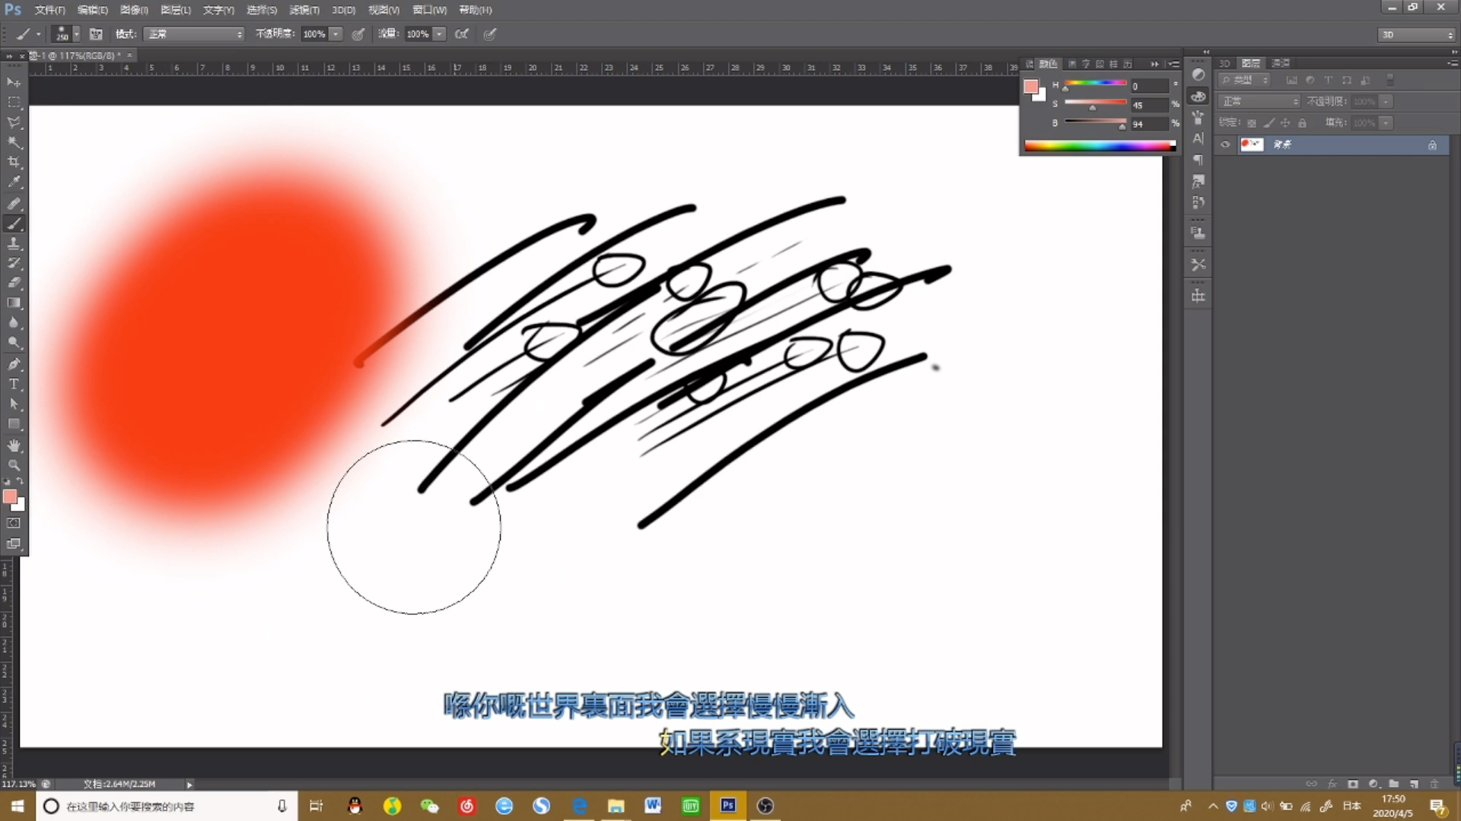Screen dimensions: 1461x821
Task: Create a new layer in Layers panel
Action: pyautogui.click(x=1414, y=784)
